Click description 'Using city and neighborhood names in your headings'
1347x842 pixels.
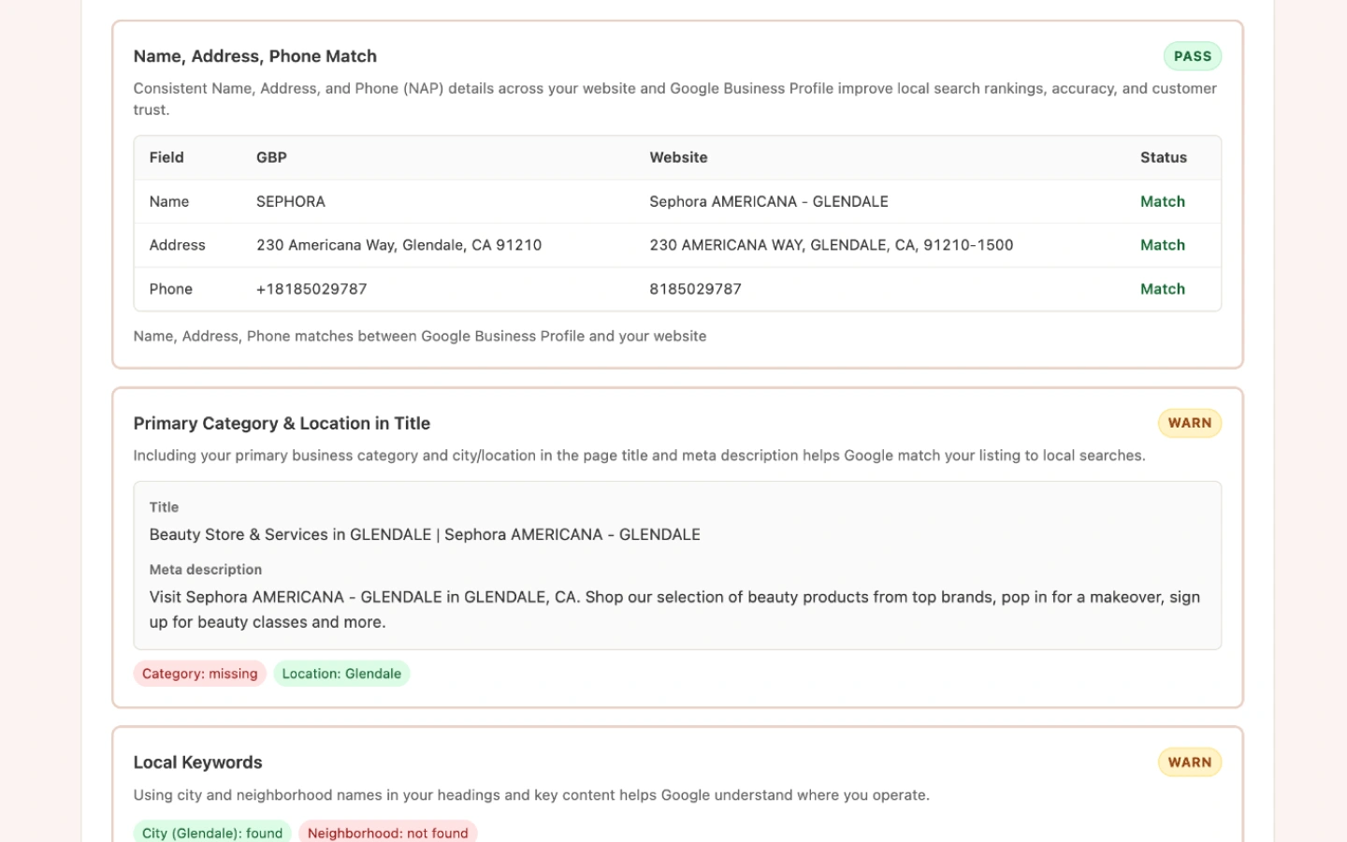click(531, 795)
